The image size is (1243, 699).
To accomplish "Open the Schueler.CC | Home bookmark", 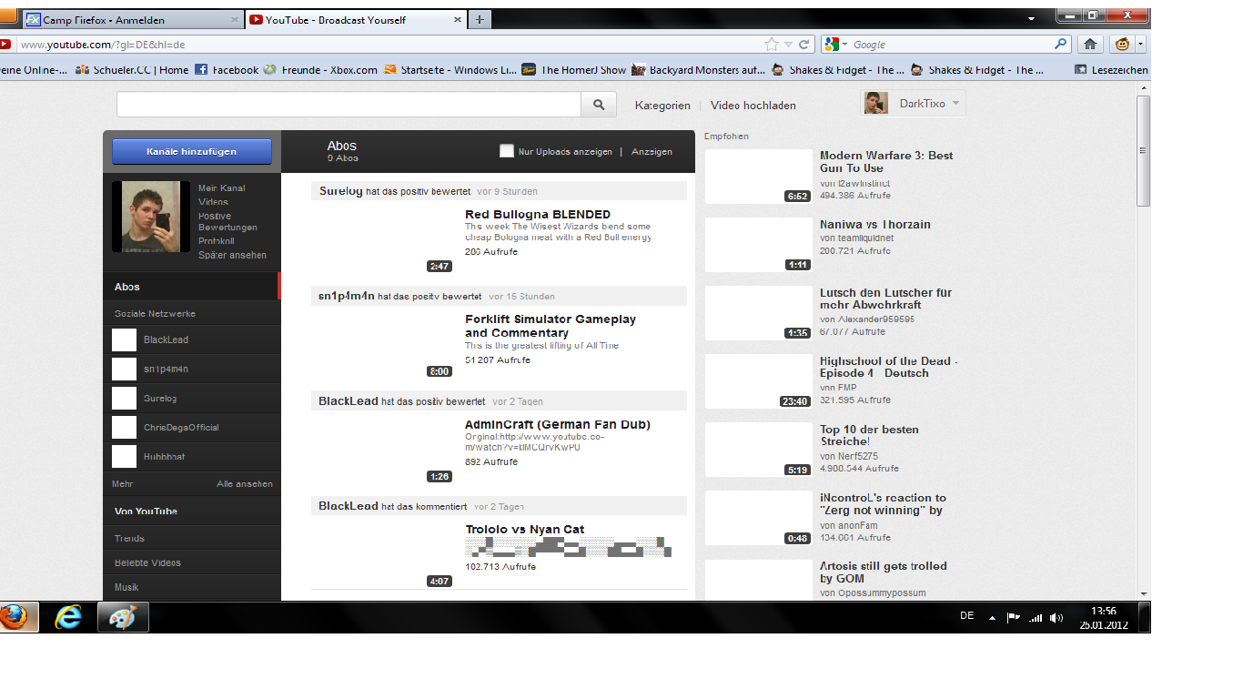I will coord(133,69).
